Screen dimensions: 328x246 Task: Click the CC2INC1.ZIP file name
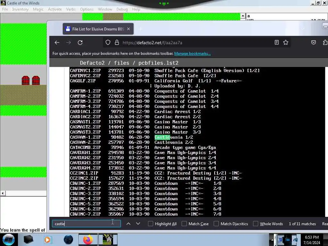84,173
